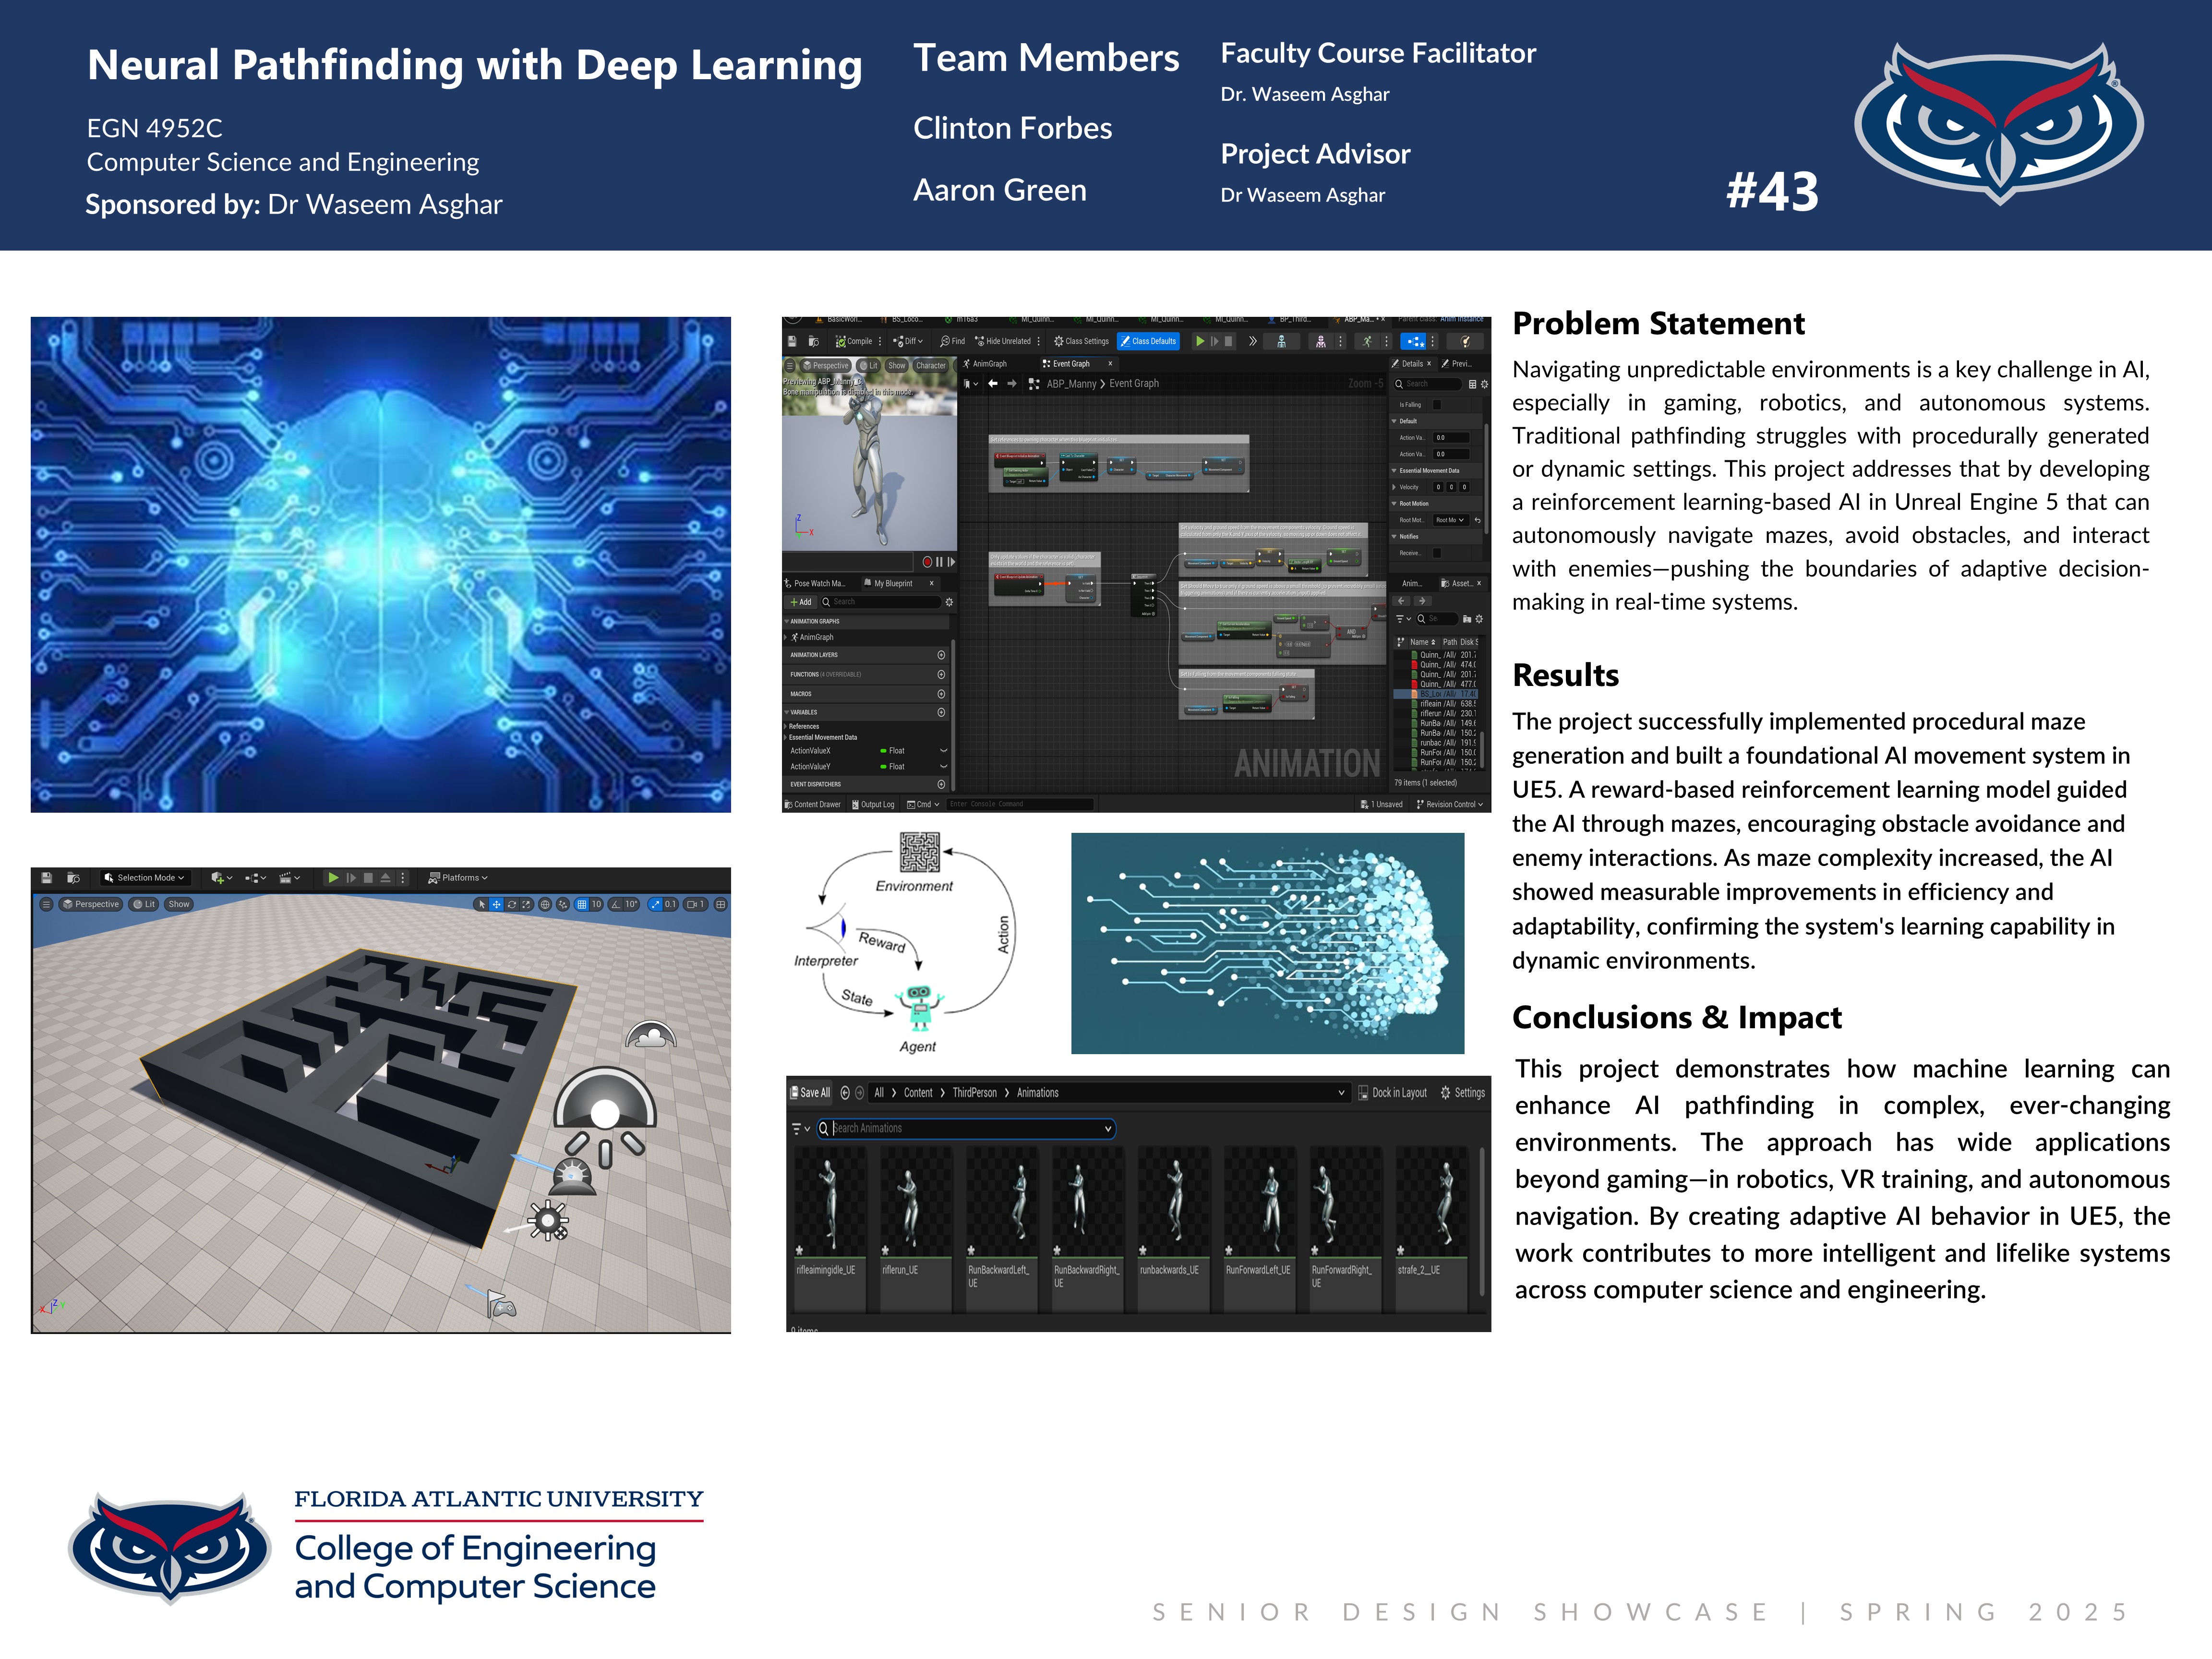The height and width of the screenshot is (1659, 2212).
Task: Toggle the Is Falling checkbox in Details
Action: tap(1437, 405)
